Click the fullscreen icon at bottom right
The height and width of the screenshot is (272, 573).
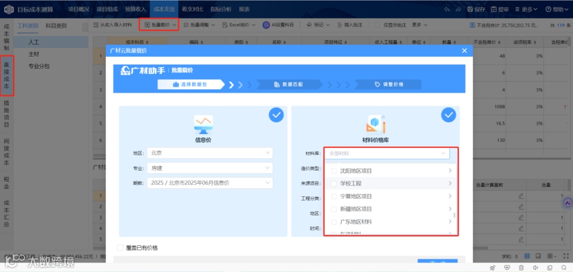(x=566, y=256)
